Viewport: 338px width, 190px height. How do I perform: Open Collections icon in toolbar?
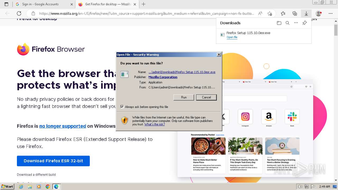click(x=295, y=13)
